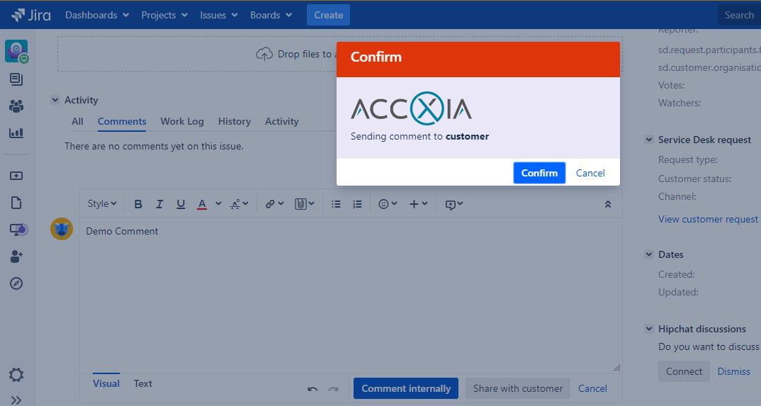Collapse the editor toolbar with double chevron
Screen dimensions: 761x406
point(607,204)
